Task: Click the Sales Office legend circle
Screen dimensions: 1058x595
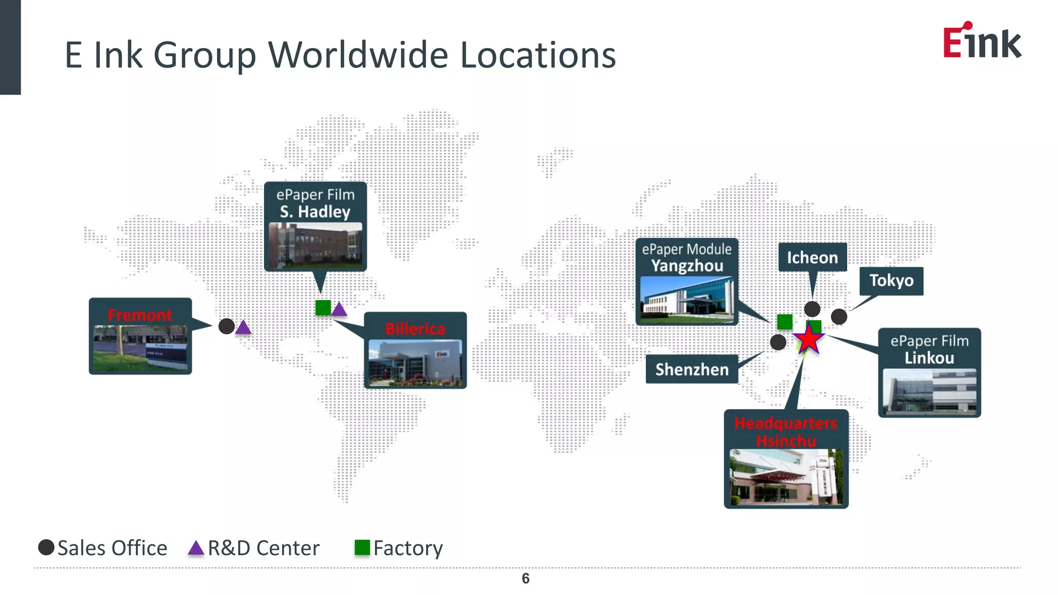Action: pyautogui.click(x=46, y=547)
